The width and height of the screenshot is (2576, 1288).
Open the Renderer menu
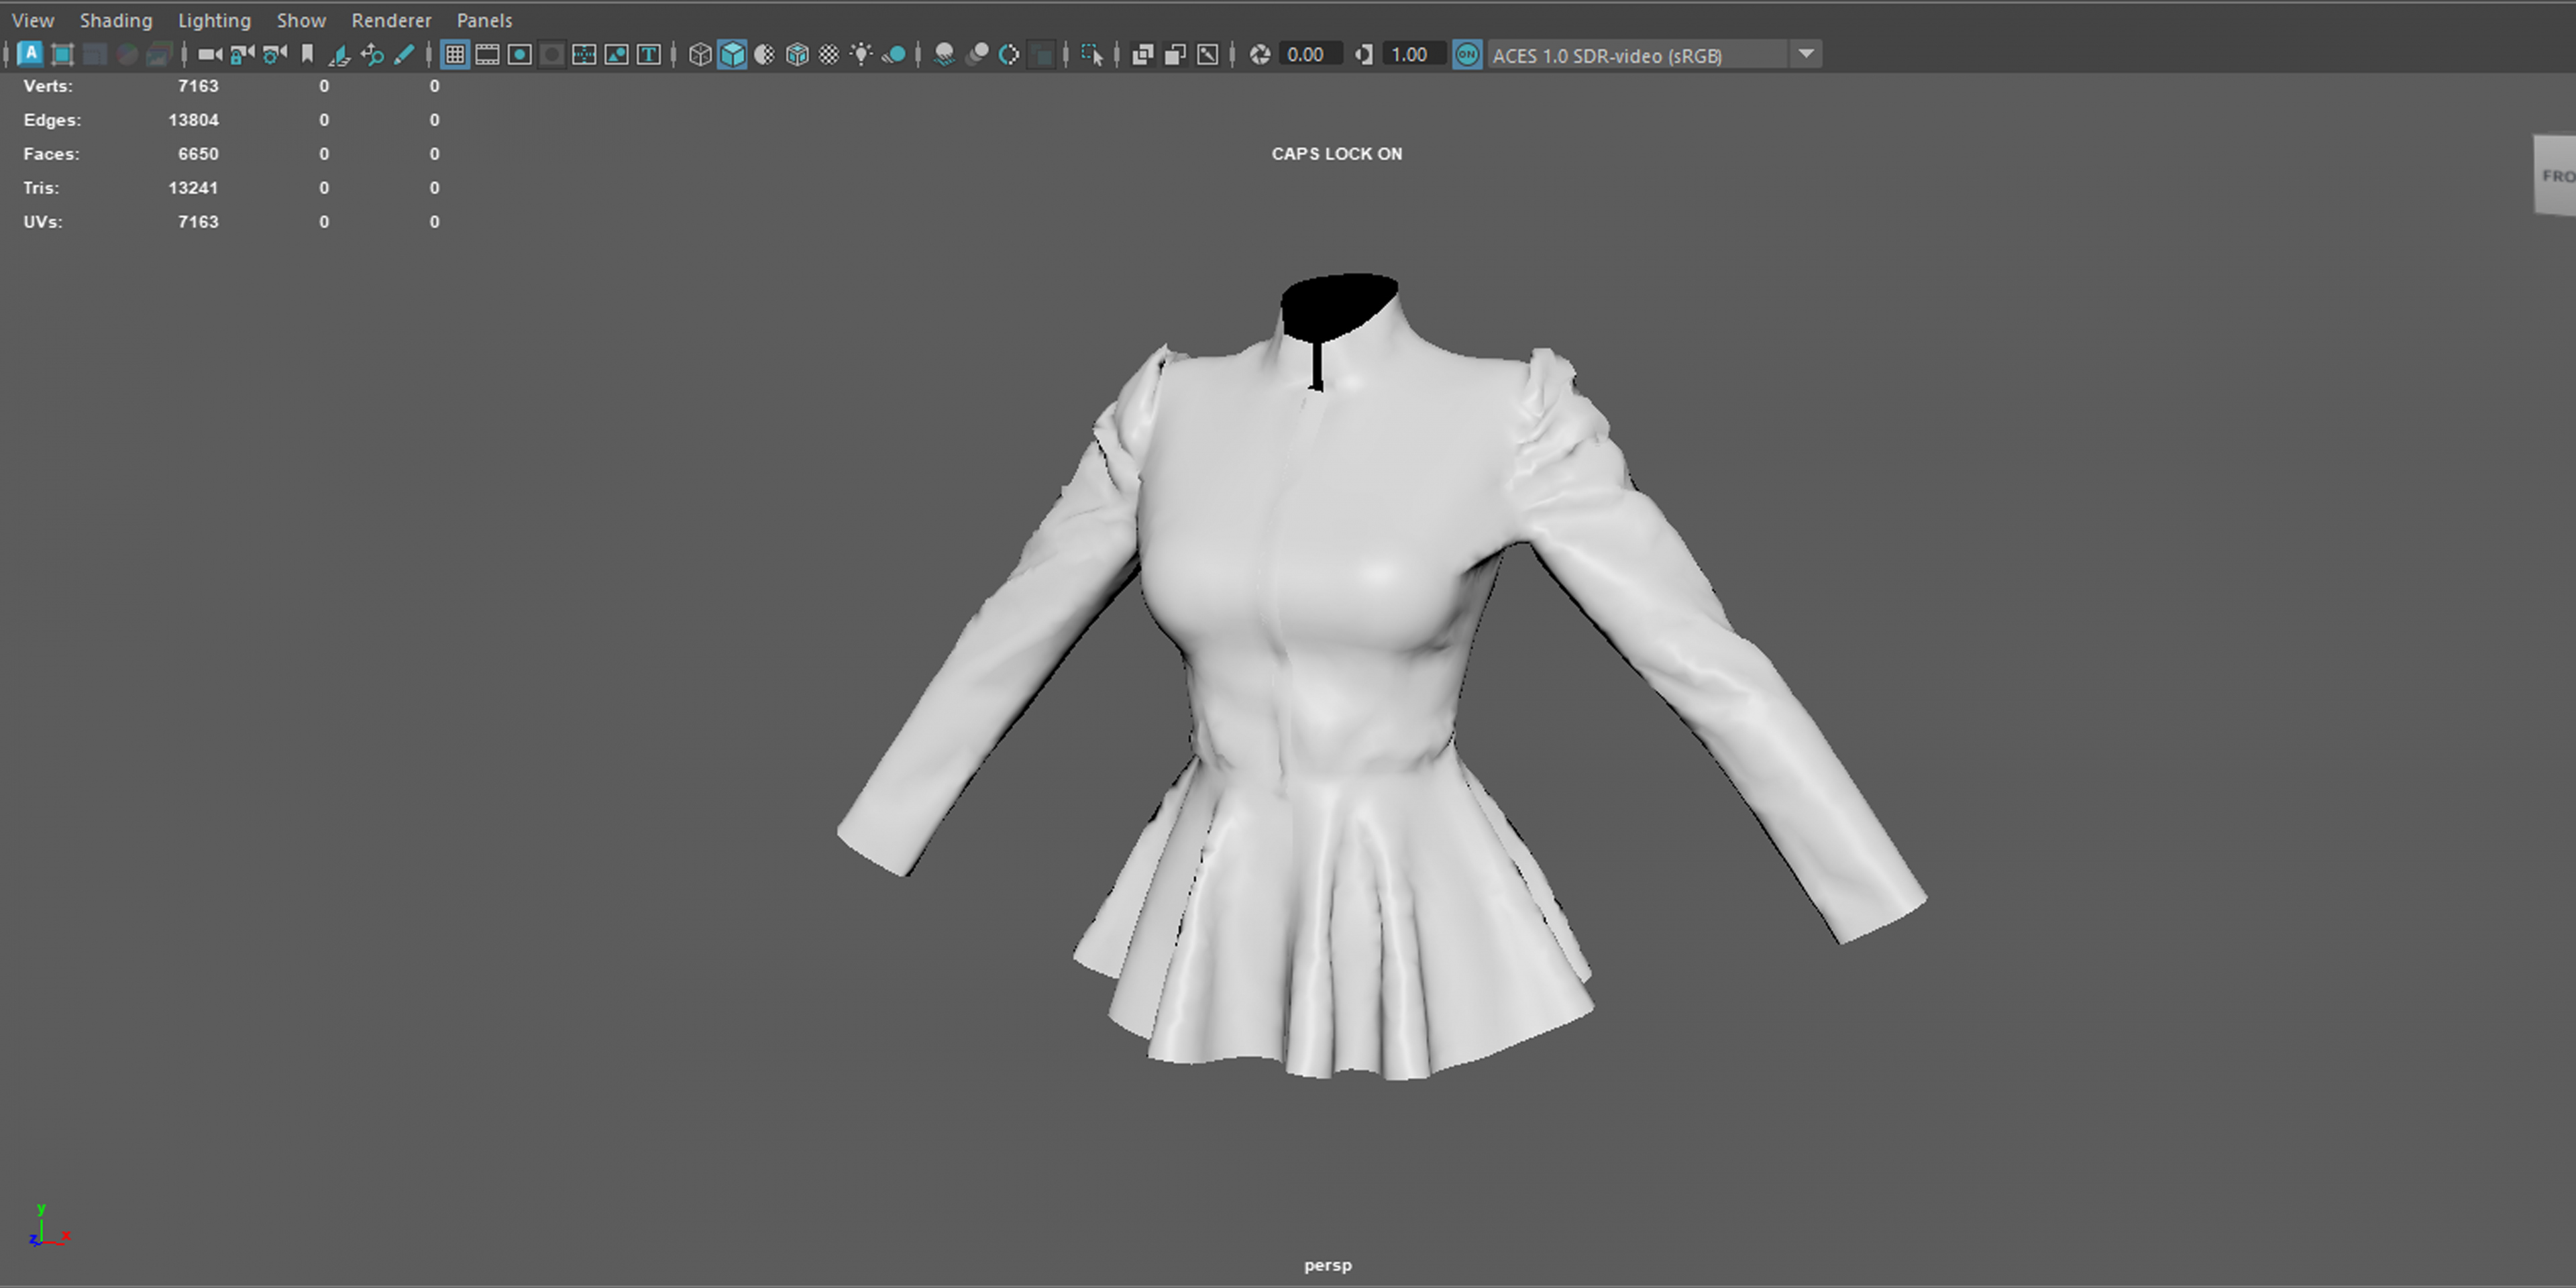click(391, 20)
